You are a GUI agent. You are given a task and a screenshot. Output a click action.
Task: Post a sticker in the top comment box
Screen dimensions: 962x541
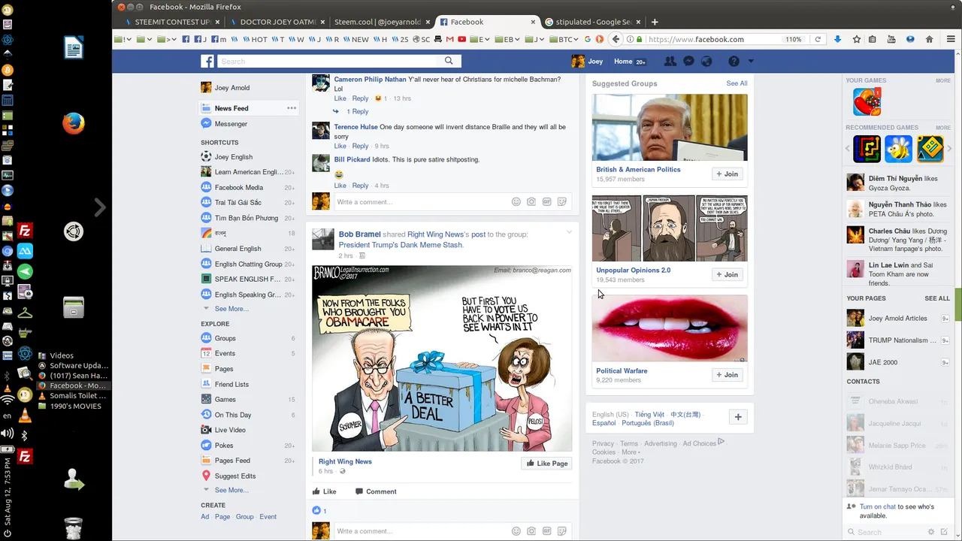pos(561,201)
